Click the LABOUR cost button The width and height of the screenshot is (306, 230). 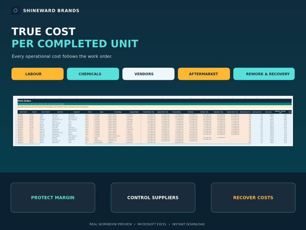click(x=37, y=74)
